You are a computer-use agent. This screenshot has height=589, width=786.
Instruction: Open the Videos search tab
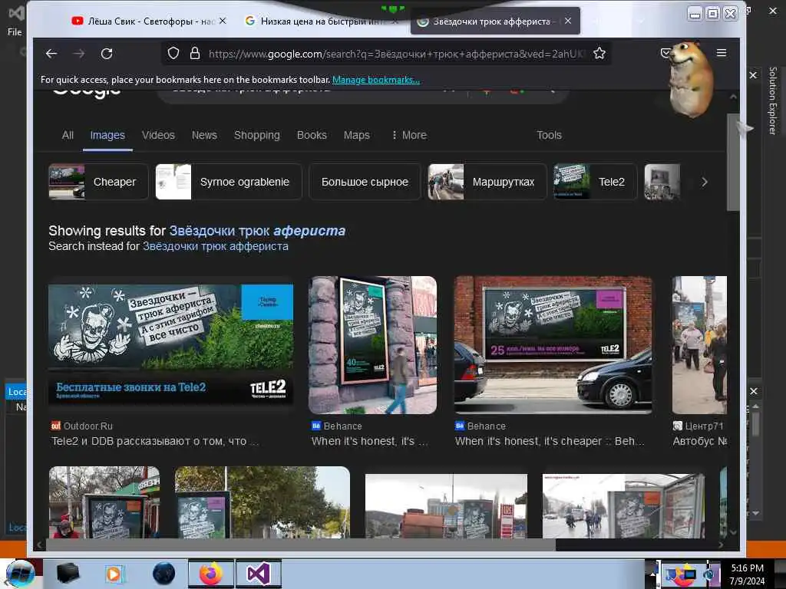[158, 135]
